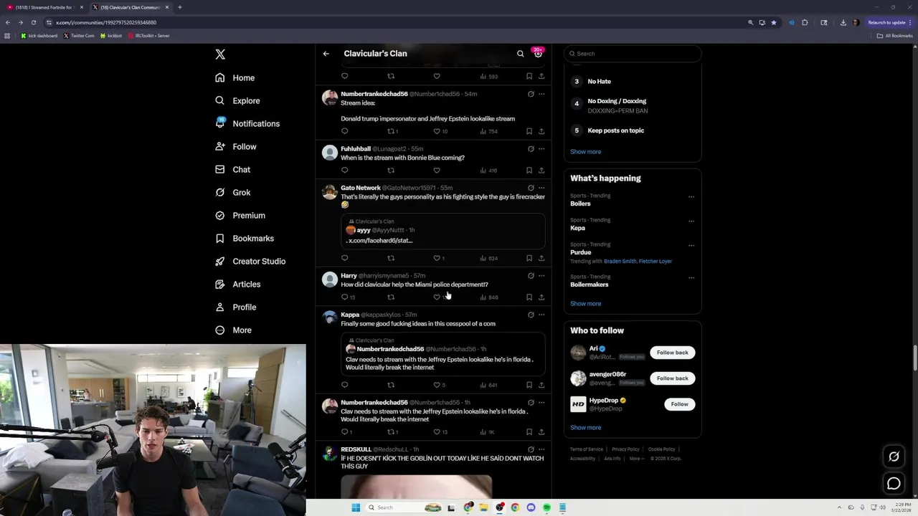Click the Chrome address bar
This screenshot has height=516, width=918.
[x=394, y=22]
